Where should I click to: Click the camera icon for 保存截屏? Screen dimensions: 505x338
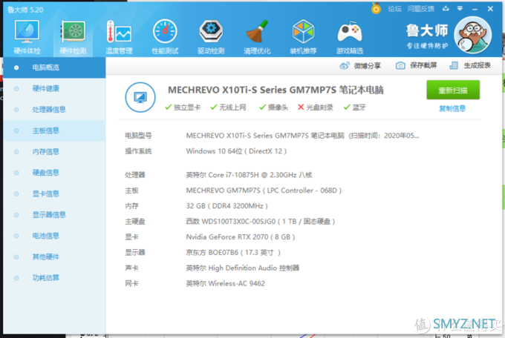(400, 65)
